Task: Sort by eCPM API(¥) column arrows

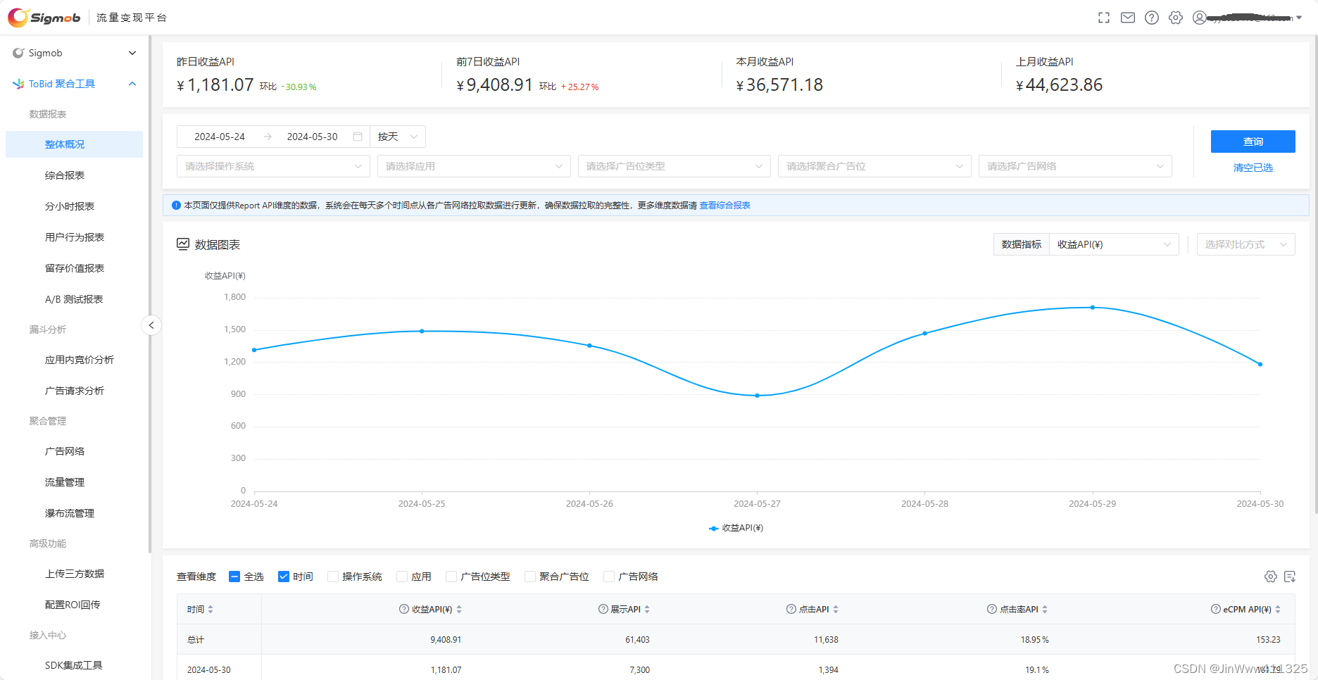Action: pos(1278,610)
